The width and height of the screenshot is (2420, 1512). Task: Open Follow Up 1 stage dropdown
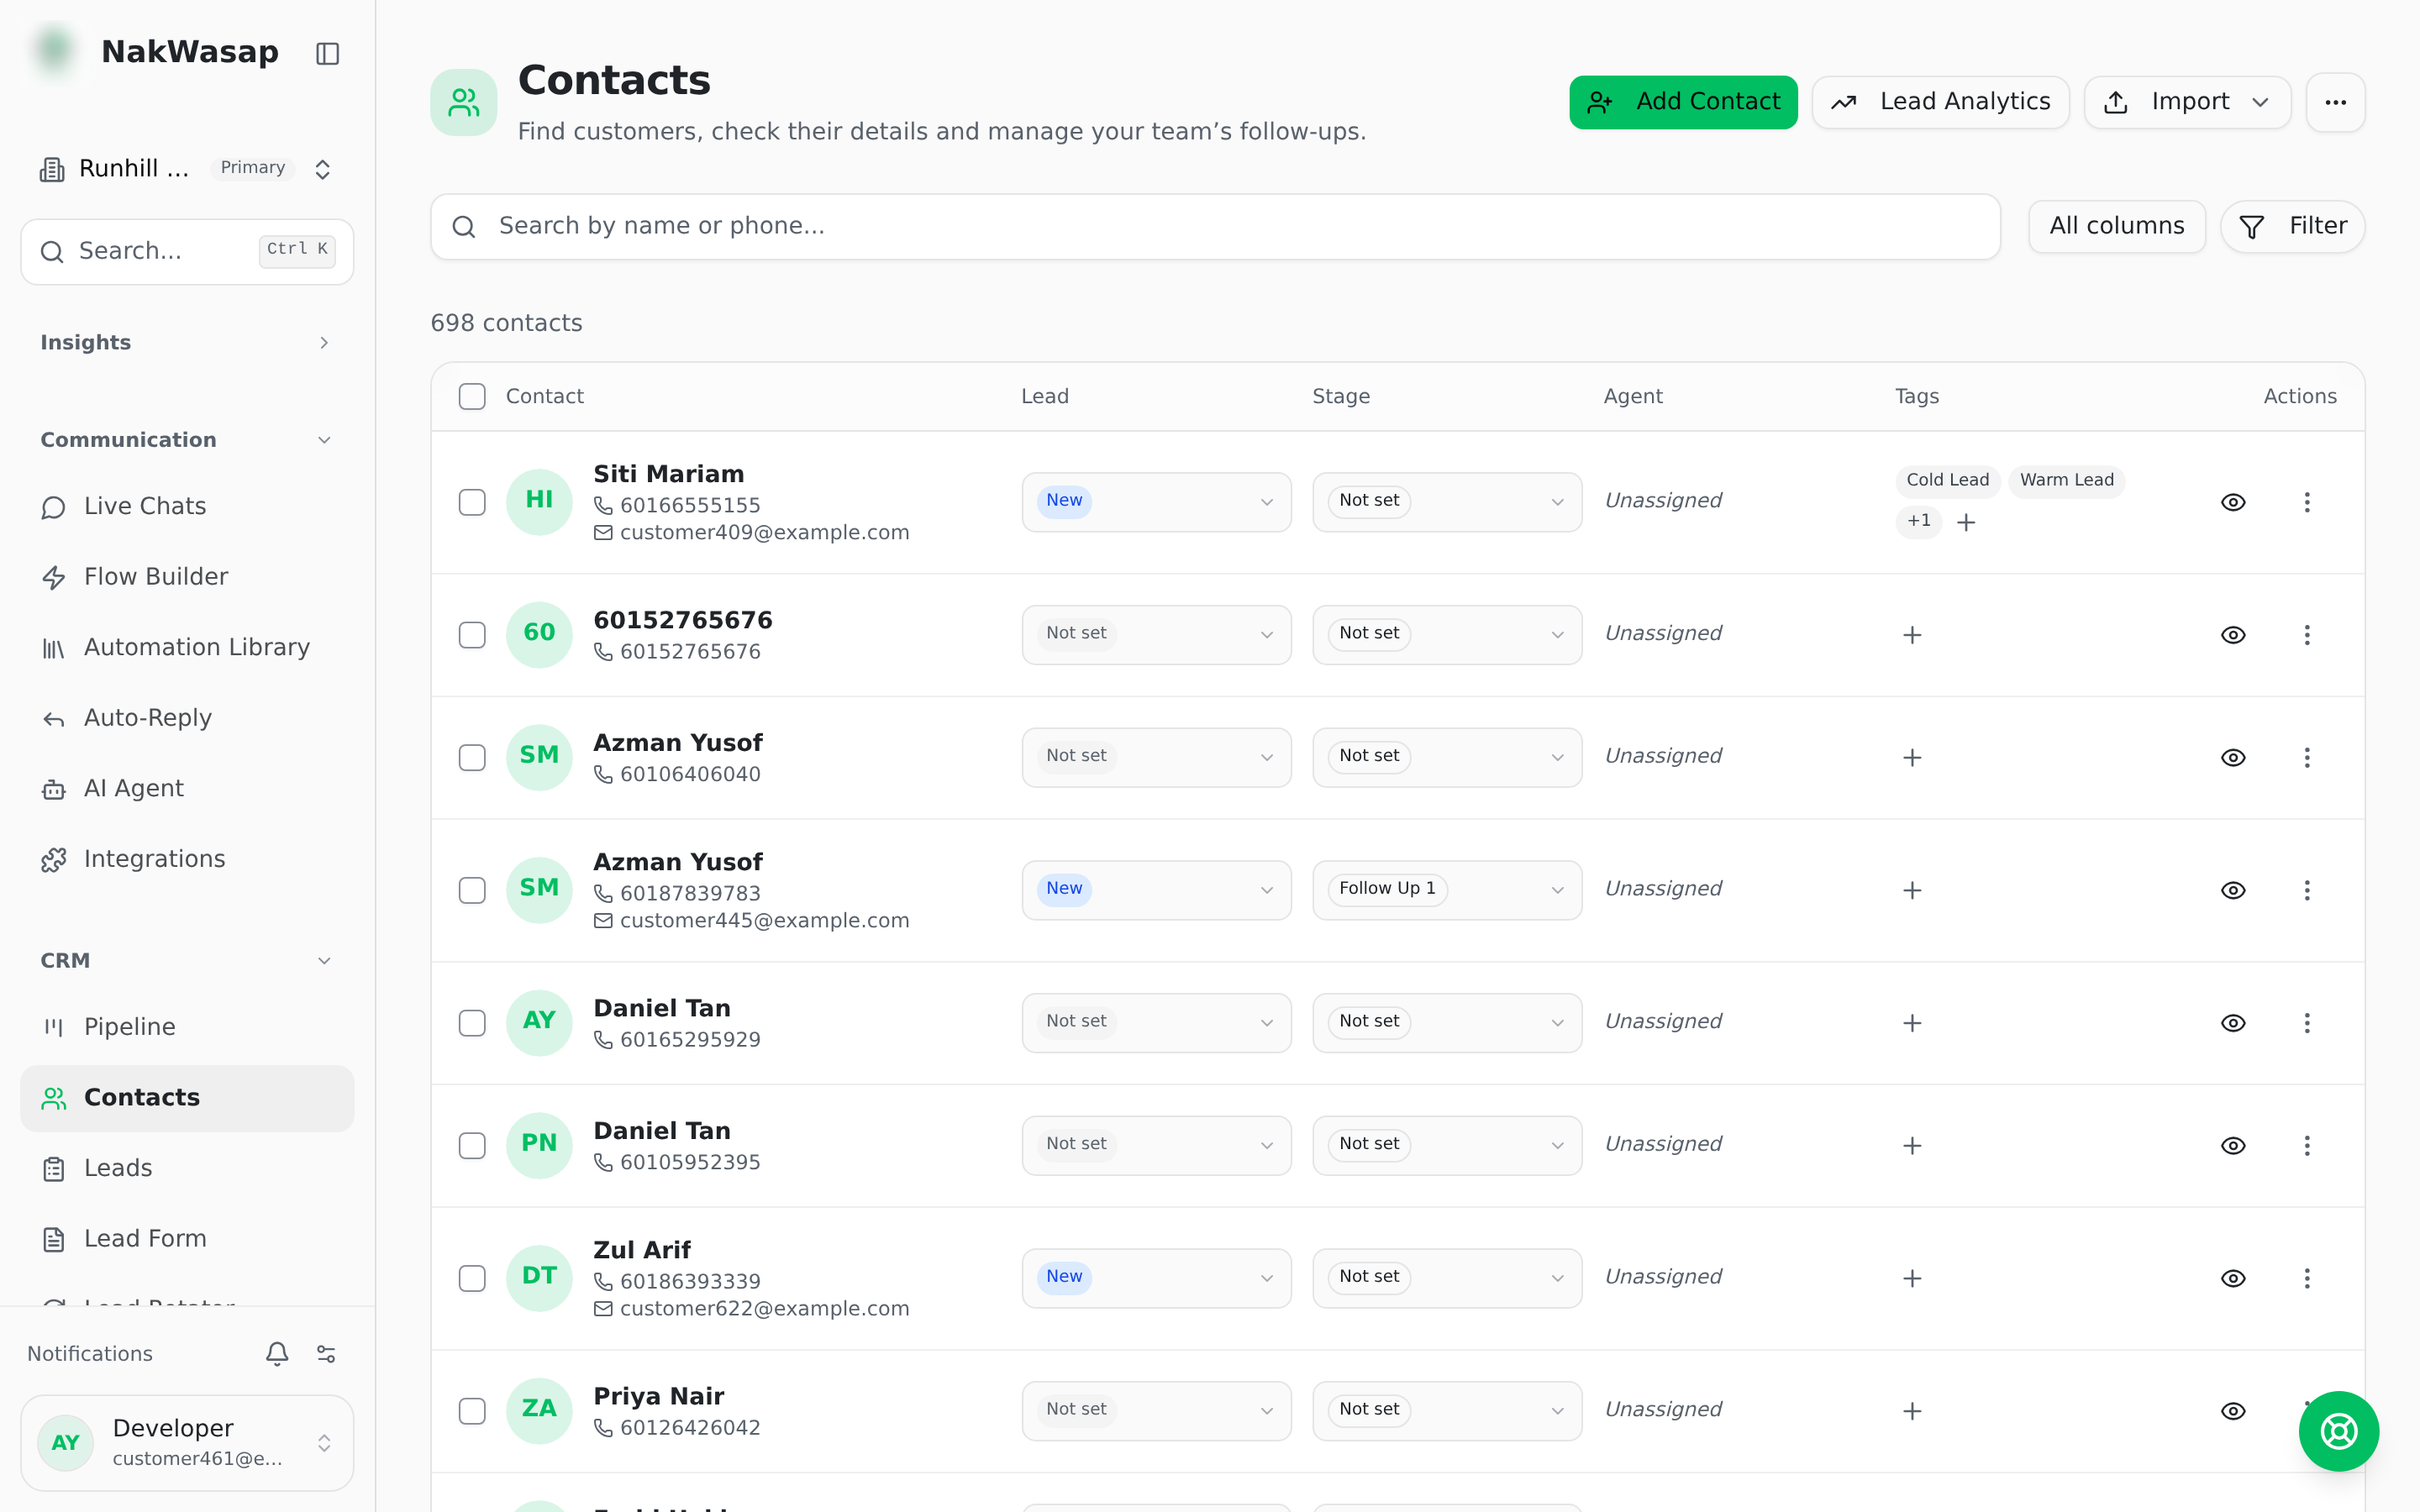pos(1447,890)
